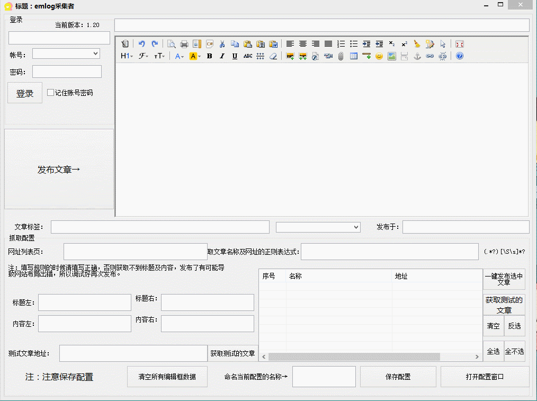
Task: Enable remember account and password
Action: 50,92
